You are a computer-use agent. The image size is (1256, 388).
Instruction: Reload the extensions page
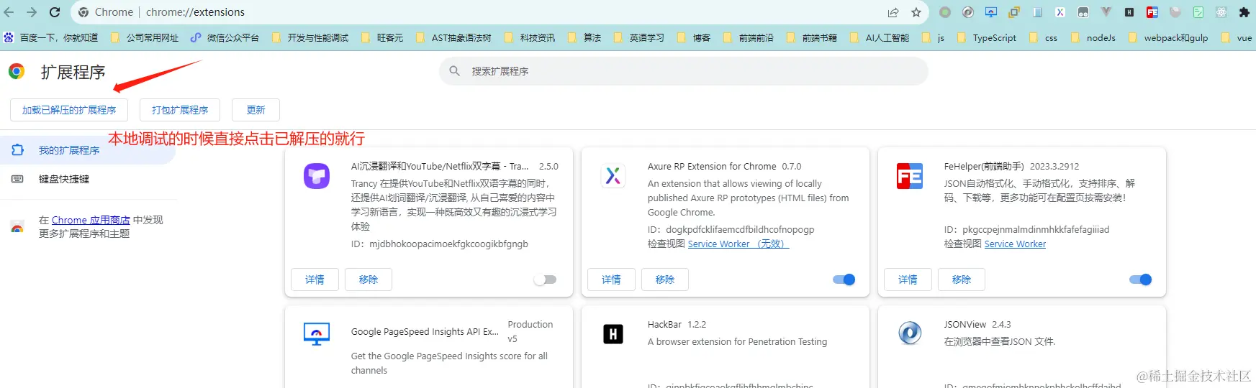pyautogui.click(x=55, y=12)
